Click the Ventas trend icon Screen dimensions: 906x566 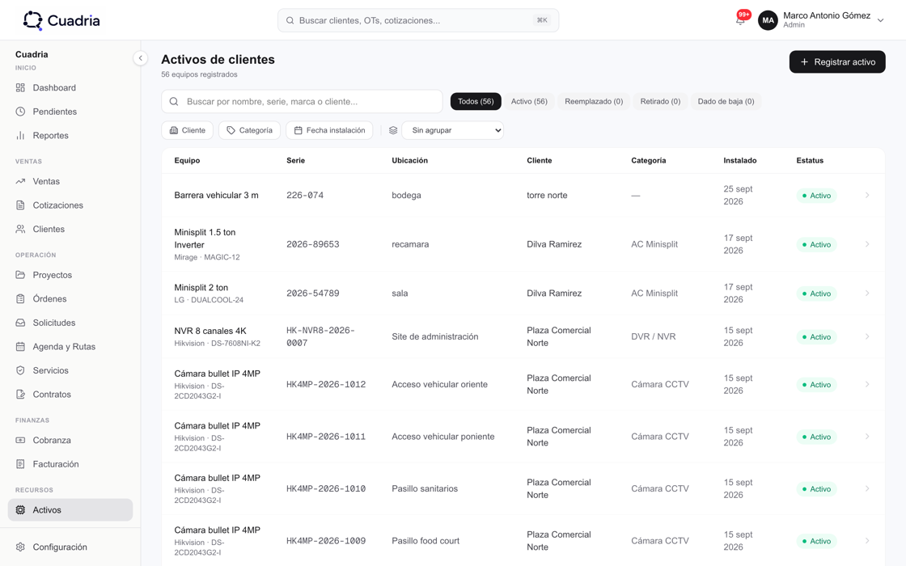(20, 181)
